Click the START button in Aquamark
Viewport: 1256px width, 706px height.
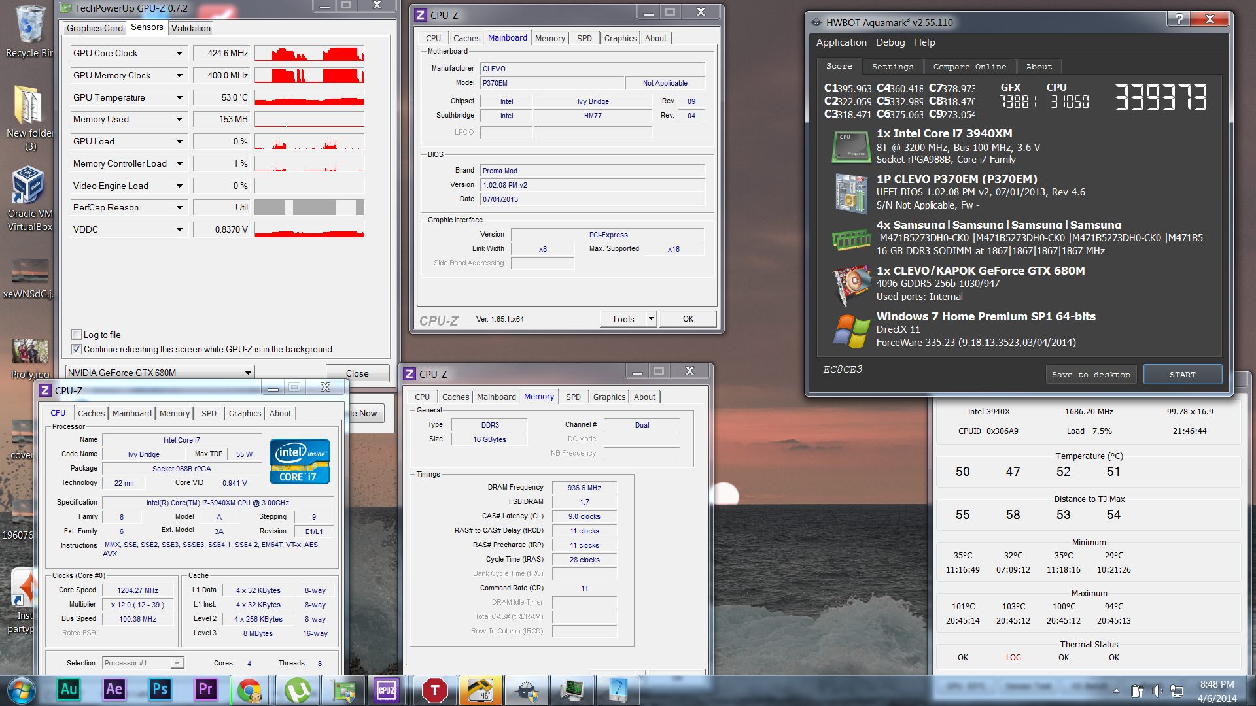pyautogui.click(x=1182, y=375)
